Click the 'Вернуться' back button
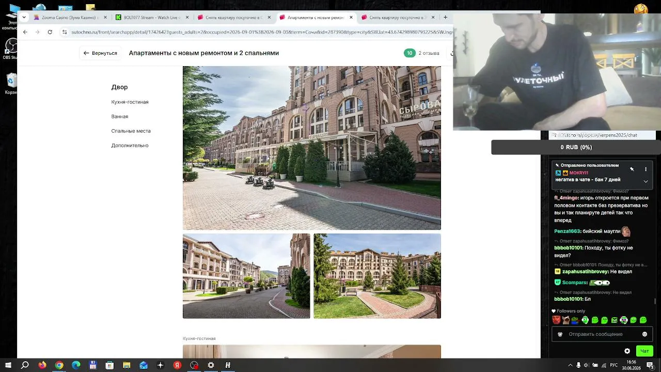The height and width of the screenshot is (372, 661). pyautogui.click(x=100, y=53)
